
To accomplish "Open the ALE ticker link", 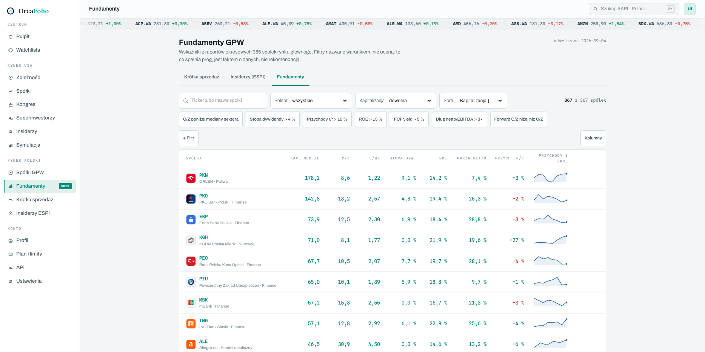I will pyautogui.click(x=203, y=341).
